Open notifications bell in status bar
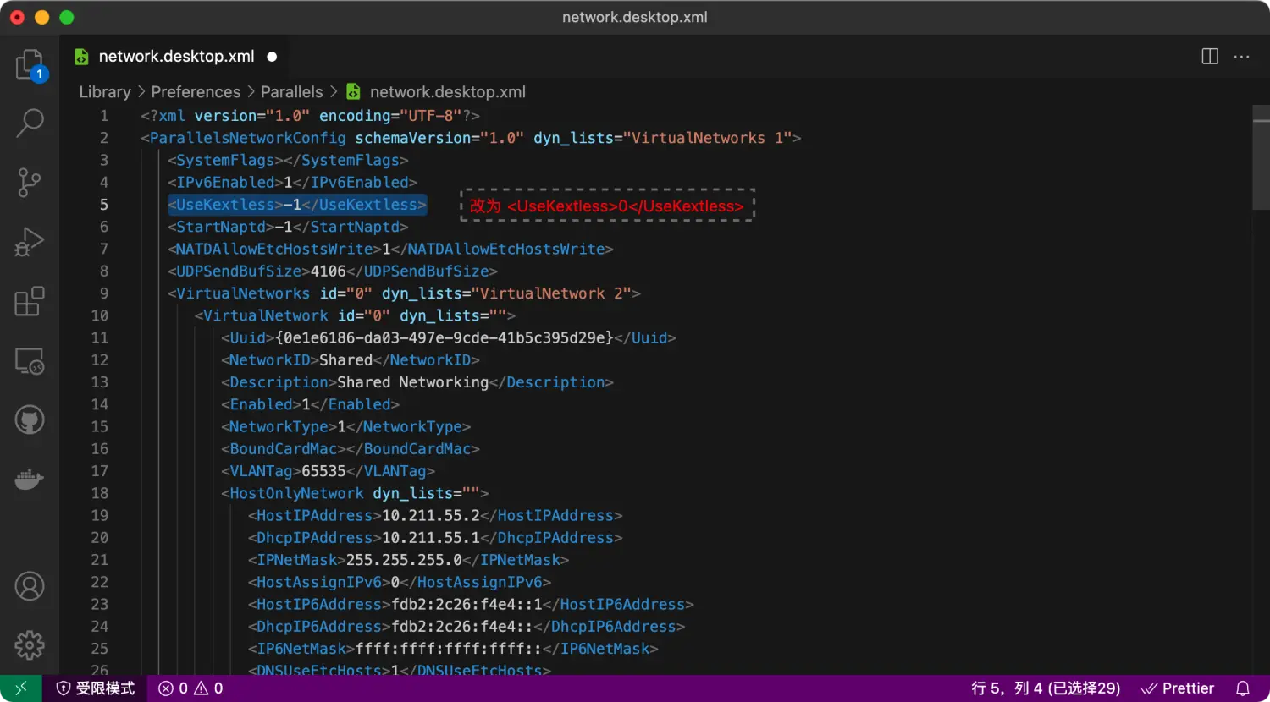This screenshot has width=1270, height=702. point(1243,688)
